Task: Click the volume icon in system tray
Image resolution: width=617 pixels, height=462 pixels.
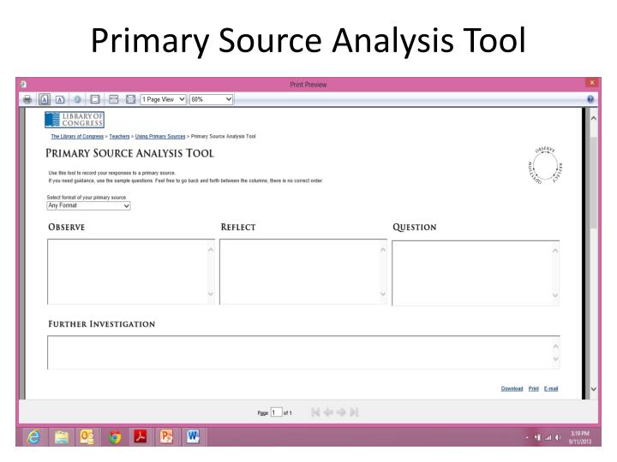Action: (x=558, y=437)
